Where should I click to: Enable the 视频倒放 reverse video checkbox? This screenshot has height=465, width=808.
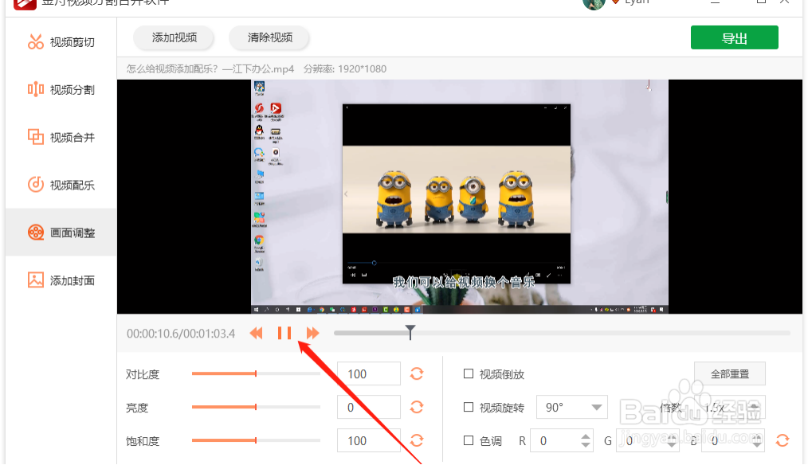tap(469, 374)
